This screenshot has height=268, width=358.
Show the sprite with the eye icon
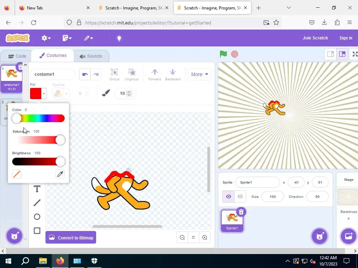pyautogui.click(x=229, y=196)
